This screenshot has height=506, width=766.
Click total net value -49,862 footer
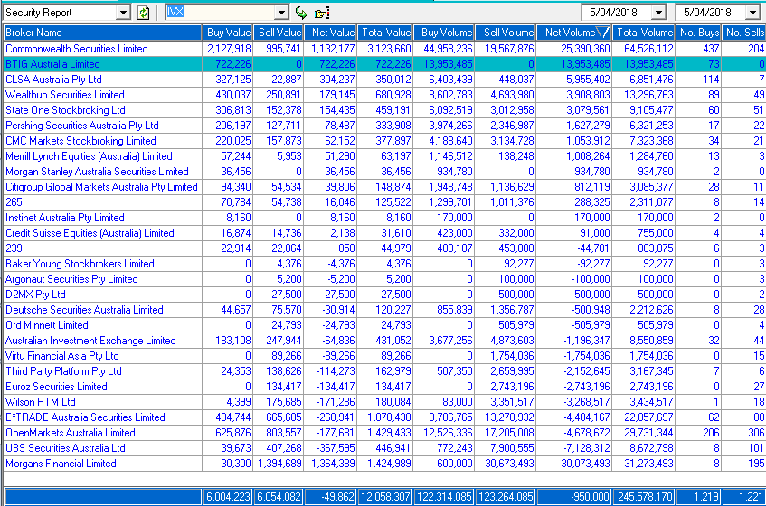tap(331, 497)
